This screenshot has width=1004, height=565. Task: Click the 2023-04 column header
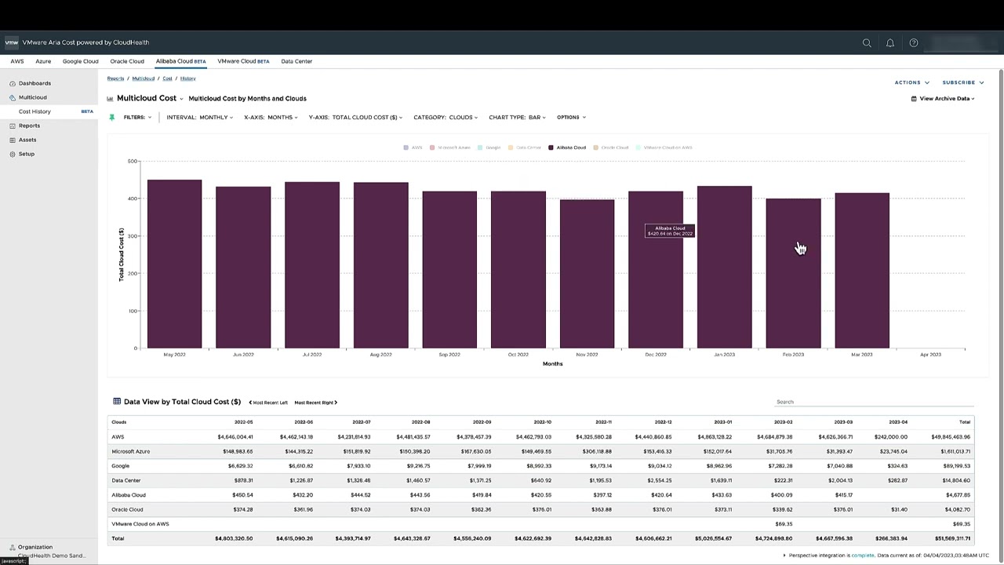898,422
